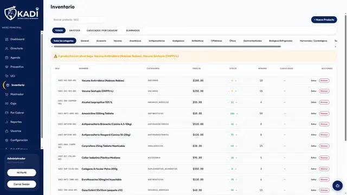Open Mi Perfil

pos(22,173)
